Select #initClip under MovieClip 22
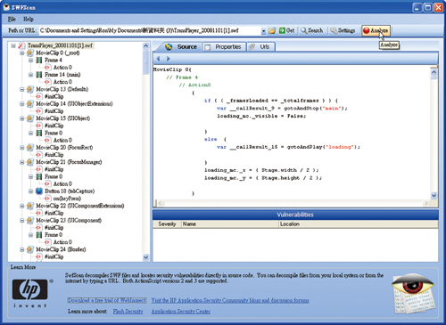 54,213
